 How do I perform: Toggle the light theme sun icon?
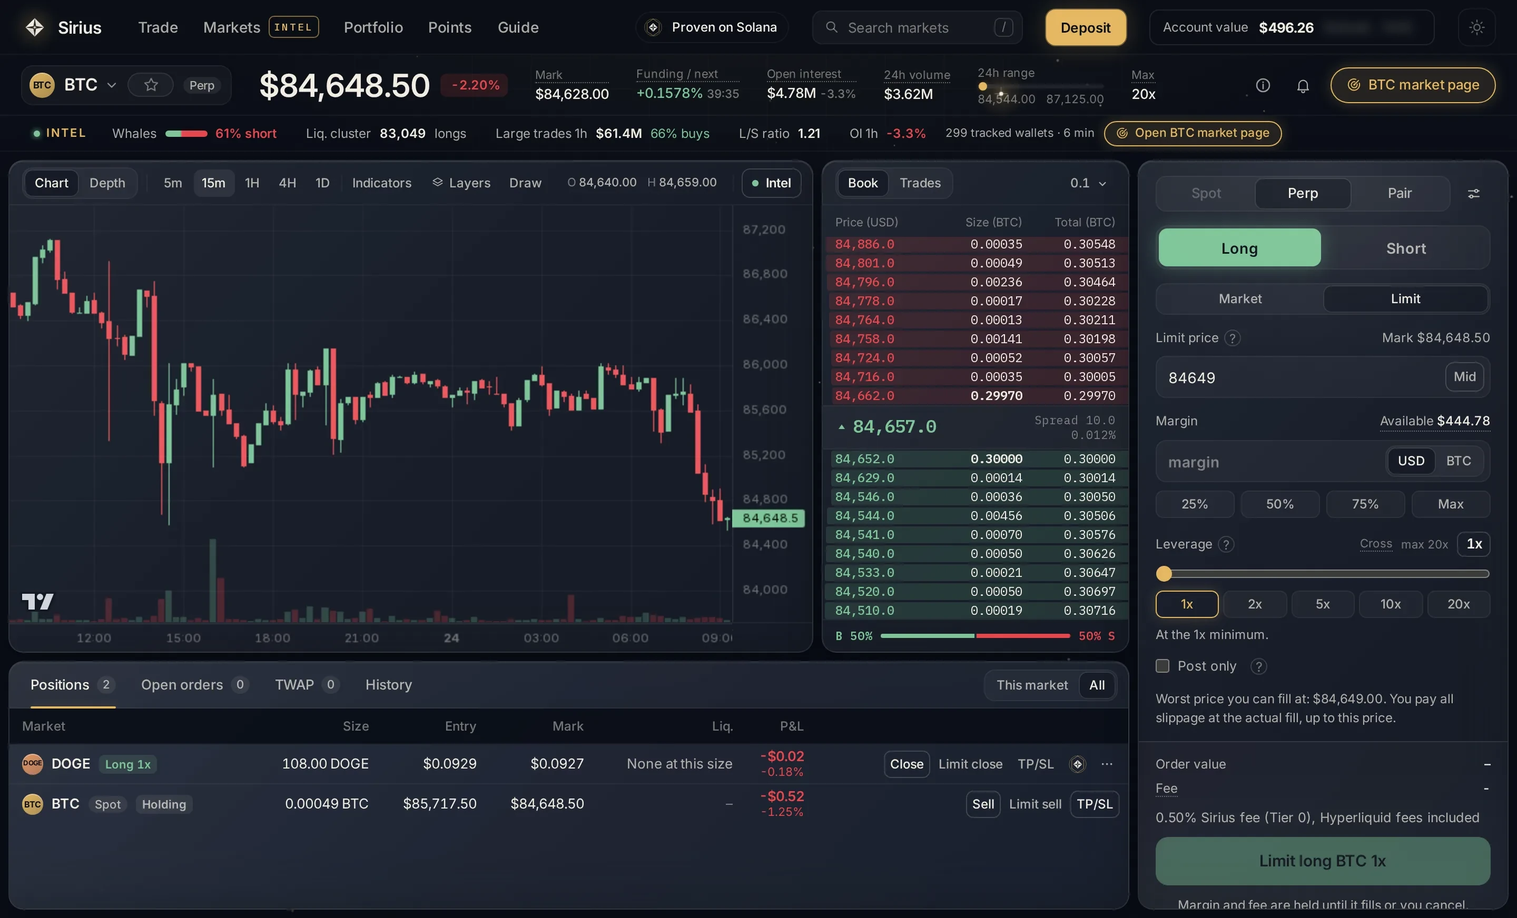click(1476, 27)
